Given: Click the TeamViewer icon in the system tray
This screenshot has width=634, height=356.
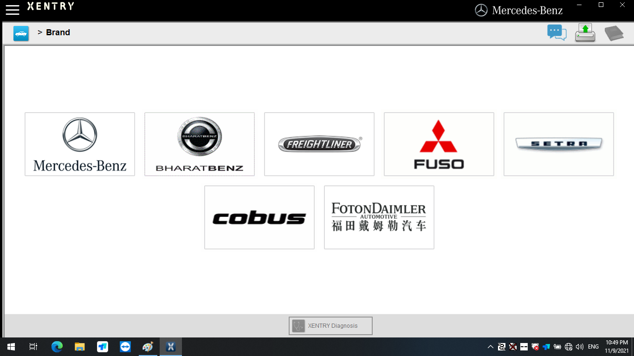Looking at the screenshot, I should coord(546,346).
